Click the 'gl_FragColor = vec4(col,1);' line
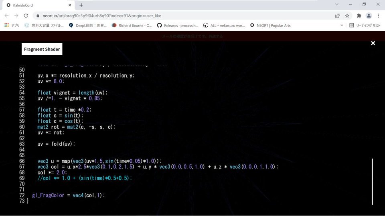385x216 pixels. pos(69,195)
